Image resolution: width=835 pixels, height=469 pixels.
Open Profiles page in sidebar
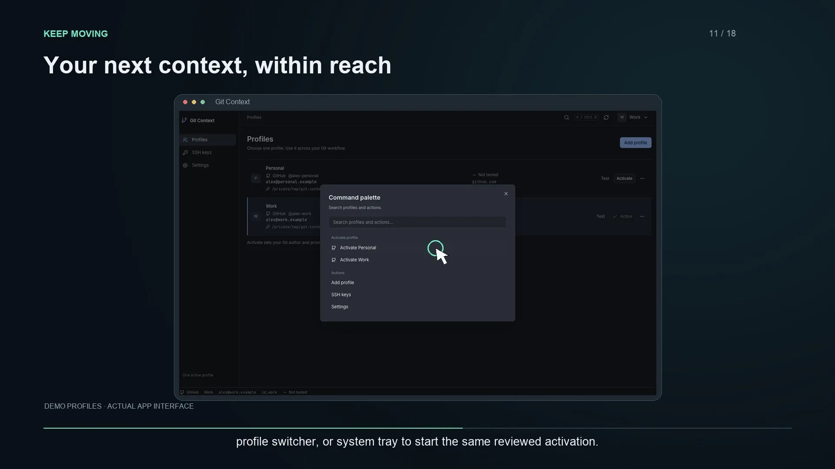[208, 140]
